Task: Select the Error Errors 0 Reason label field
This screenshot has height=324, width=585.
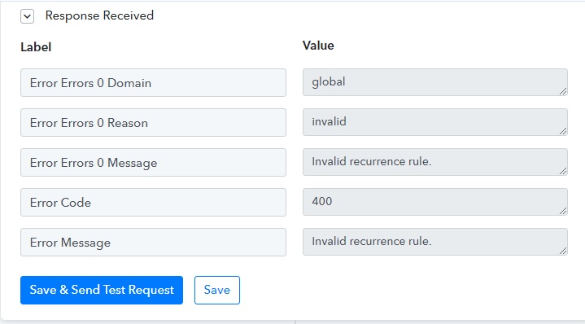Action: point(153,122)
